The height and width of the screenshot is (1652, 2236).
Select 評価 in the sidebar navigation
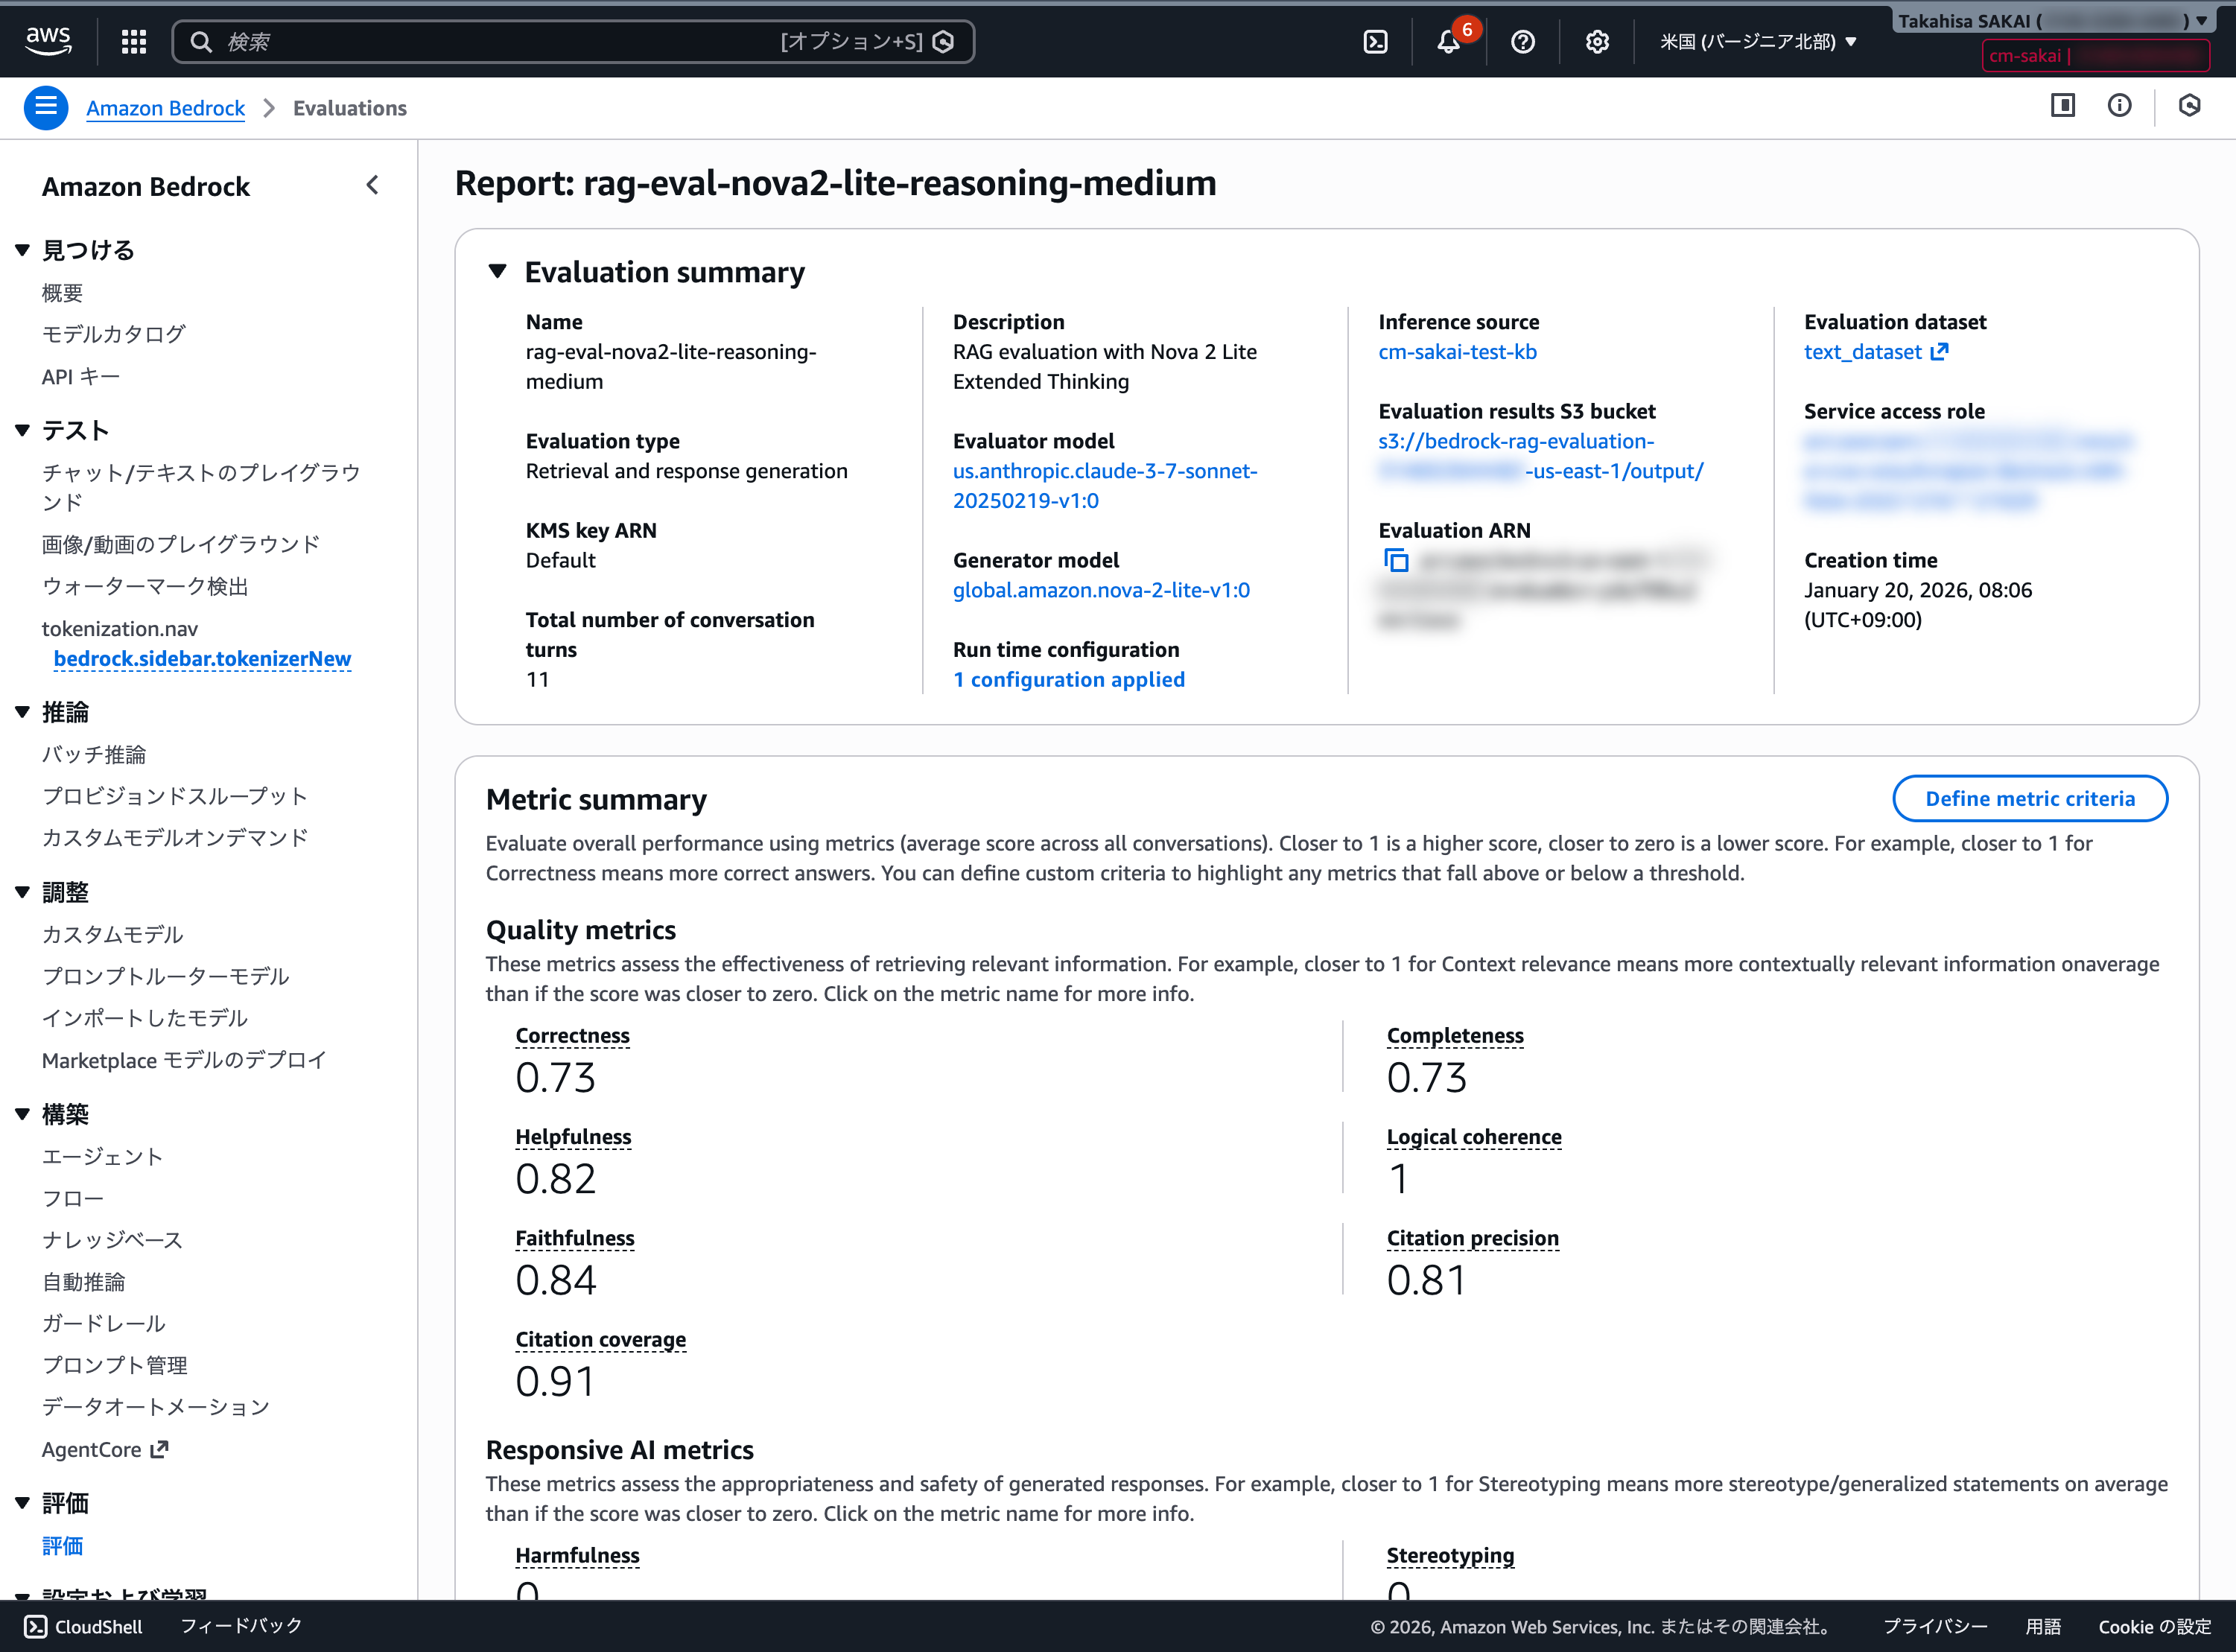[62, 1545]
